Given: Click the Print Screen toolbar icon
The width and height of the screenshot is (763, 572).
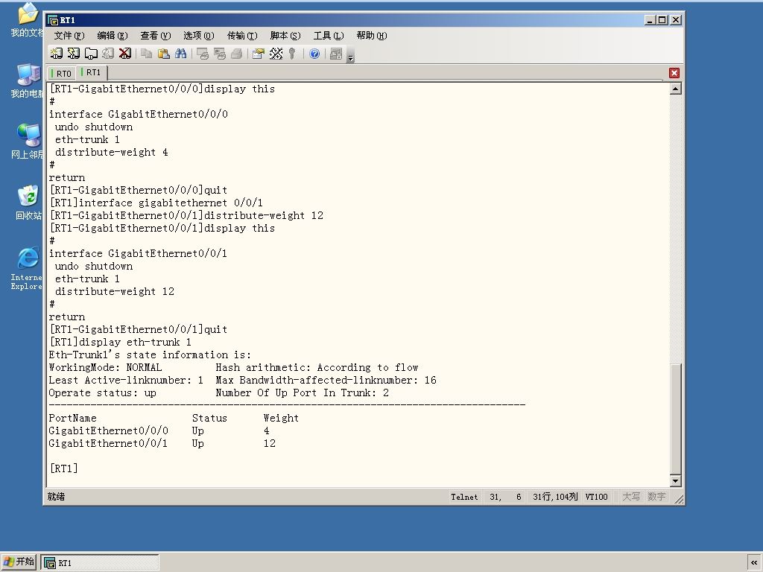Looking at the screenshot, I should tap(203, 54).
